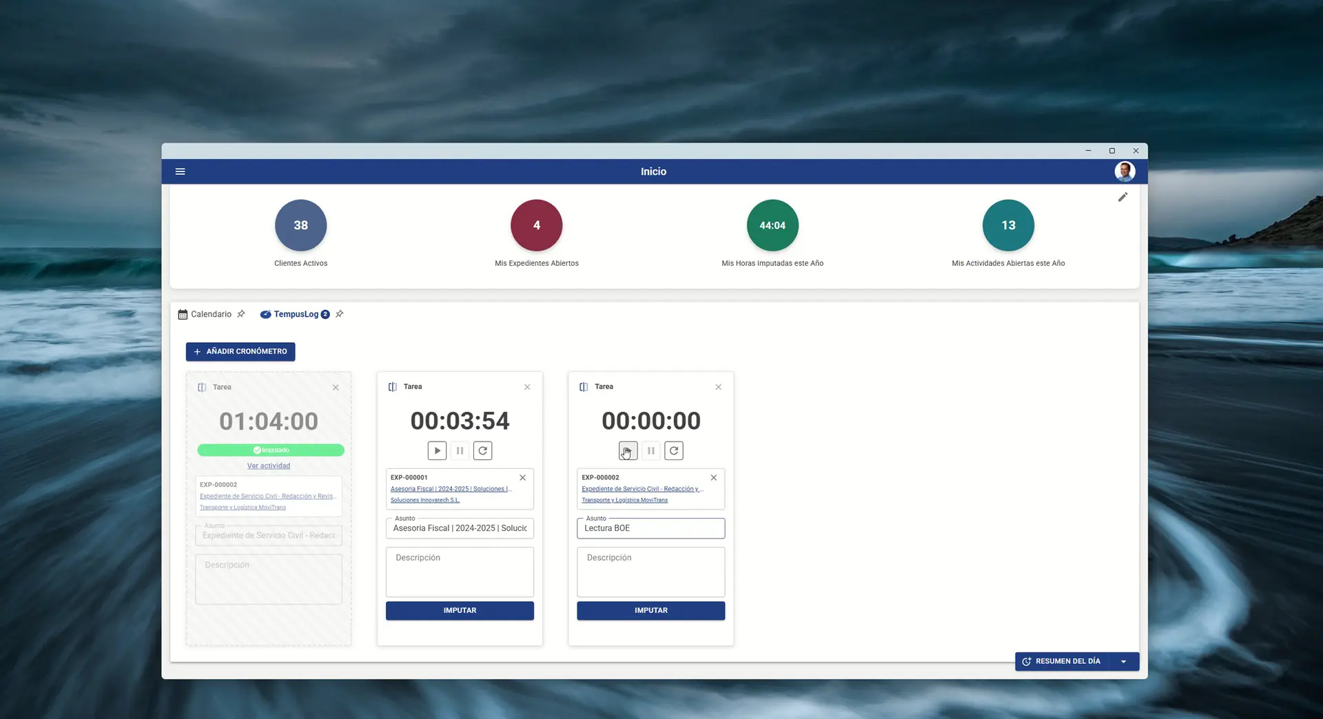
Task: Expand the Resumen del Día dropdown arrow
Action: pos(1124,662)
